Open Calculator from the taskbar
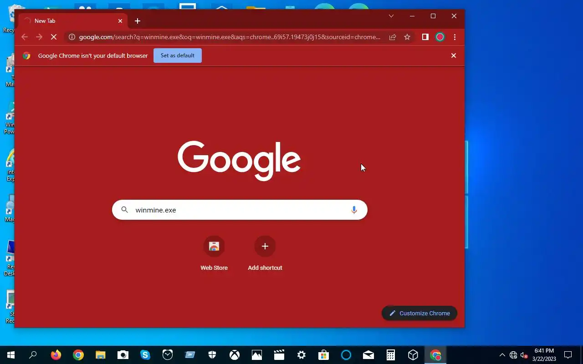The height and width of the screenshot is (364, 583). (391, 355)
